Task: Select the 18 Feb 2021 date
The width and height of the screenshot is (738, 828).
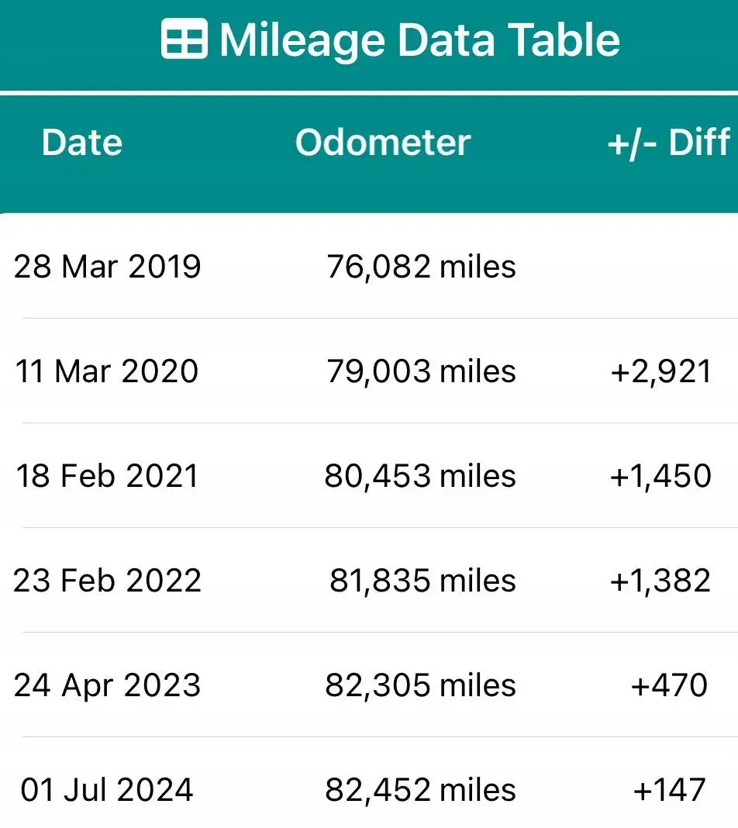Action: point(107,476)
